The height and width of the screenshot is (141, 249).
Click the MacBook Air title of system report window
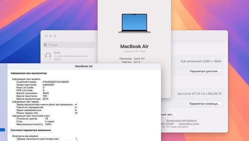pos(84,66)
